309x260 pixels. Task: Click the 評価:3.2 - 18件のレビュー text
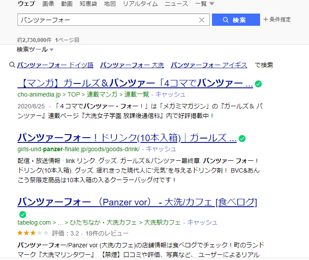(90, 233)
